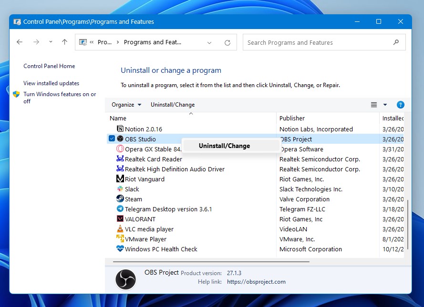Click the Valve Corporation publisher cell
The width and height of the screenshot is (424, 307).
[x=304, y=199]
